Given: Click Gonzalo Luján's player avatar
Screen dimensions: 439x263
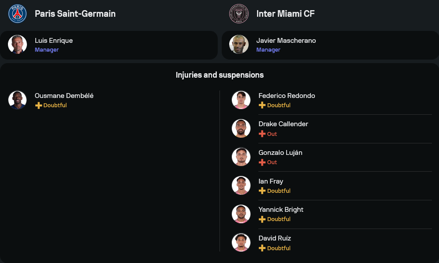Looking at the screenshot, I should click(241, 157).
